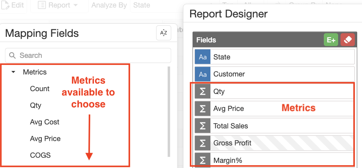Click the sigma icon beside Avg Price
The width and height of the screenshot is (362, 168).
tap(203, 109)
